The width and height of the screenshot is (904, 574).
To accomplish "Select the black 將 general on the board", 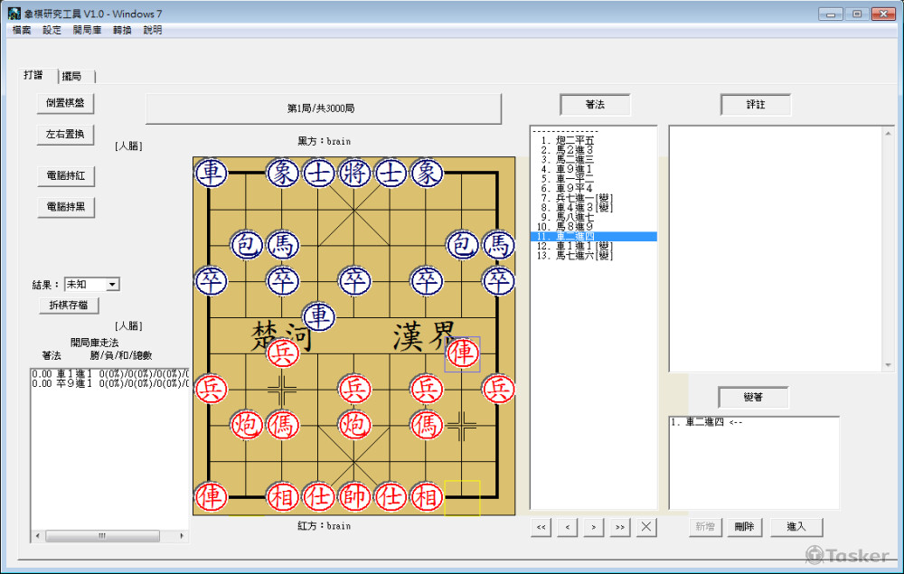I will point(354,173).
